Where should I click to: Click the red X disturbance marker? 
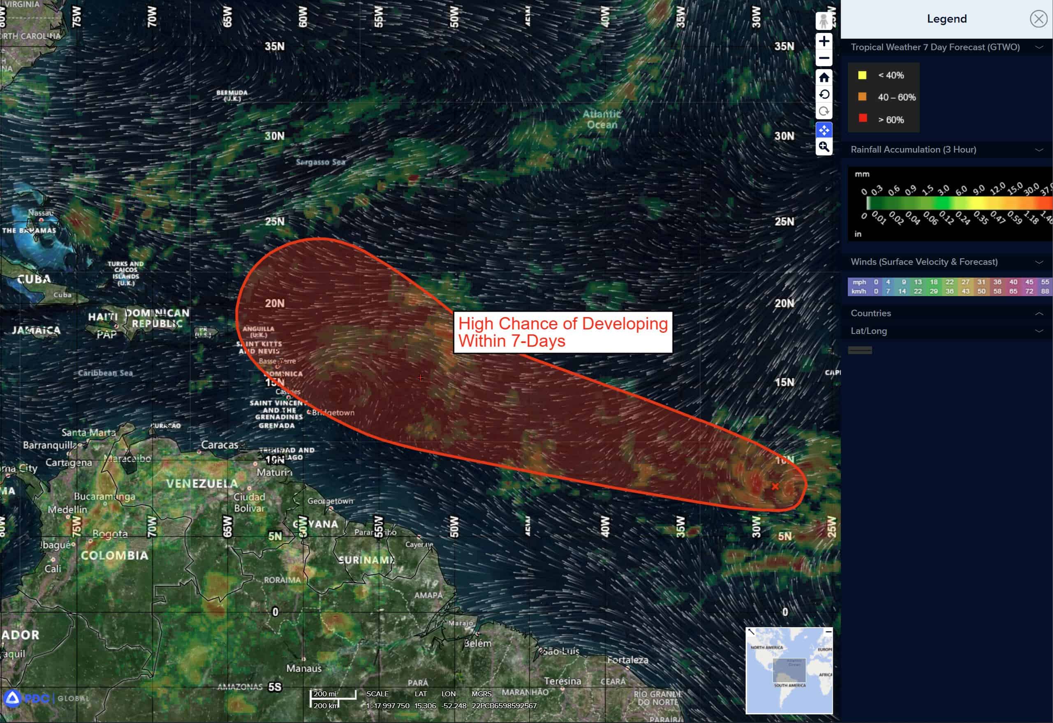click(775, 487)
